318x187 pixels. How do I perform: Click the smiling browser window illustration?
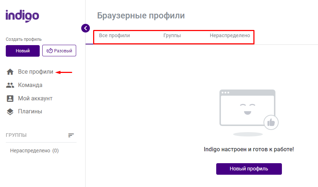[x=249, y=113]
